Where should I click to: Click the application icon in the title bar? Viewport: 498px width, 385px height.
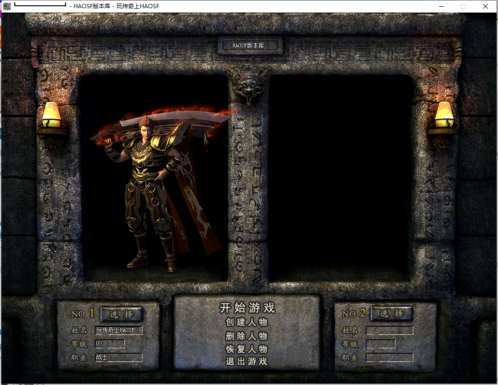(x=6, y=6)
